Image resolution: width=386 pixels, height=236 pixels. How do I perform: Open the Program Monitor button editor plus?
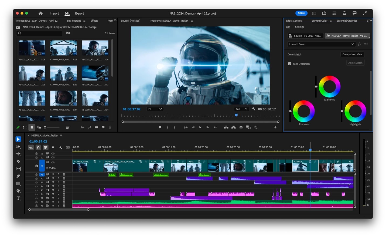pyautogui.click(x=275, y=127)
